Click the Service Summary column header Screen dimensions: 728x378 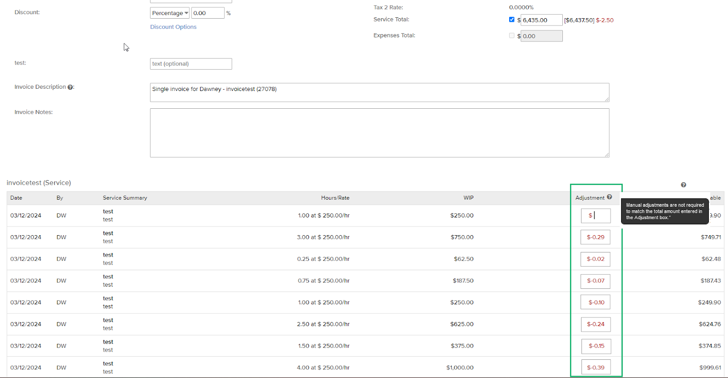point(125,198)
